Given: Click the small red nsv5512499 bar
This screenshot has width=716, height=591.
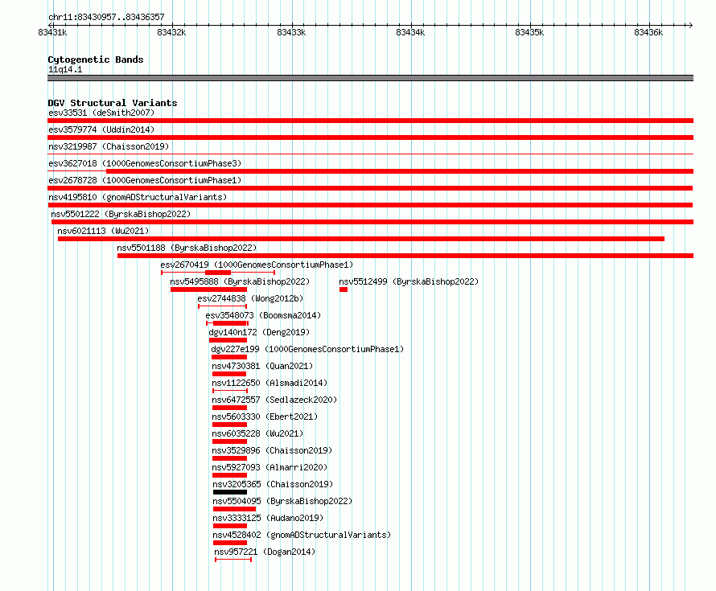Looking at the screenshot, I should (x=344, y=289).
